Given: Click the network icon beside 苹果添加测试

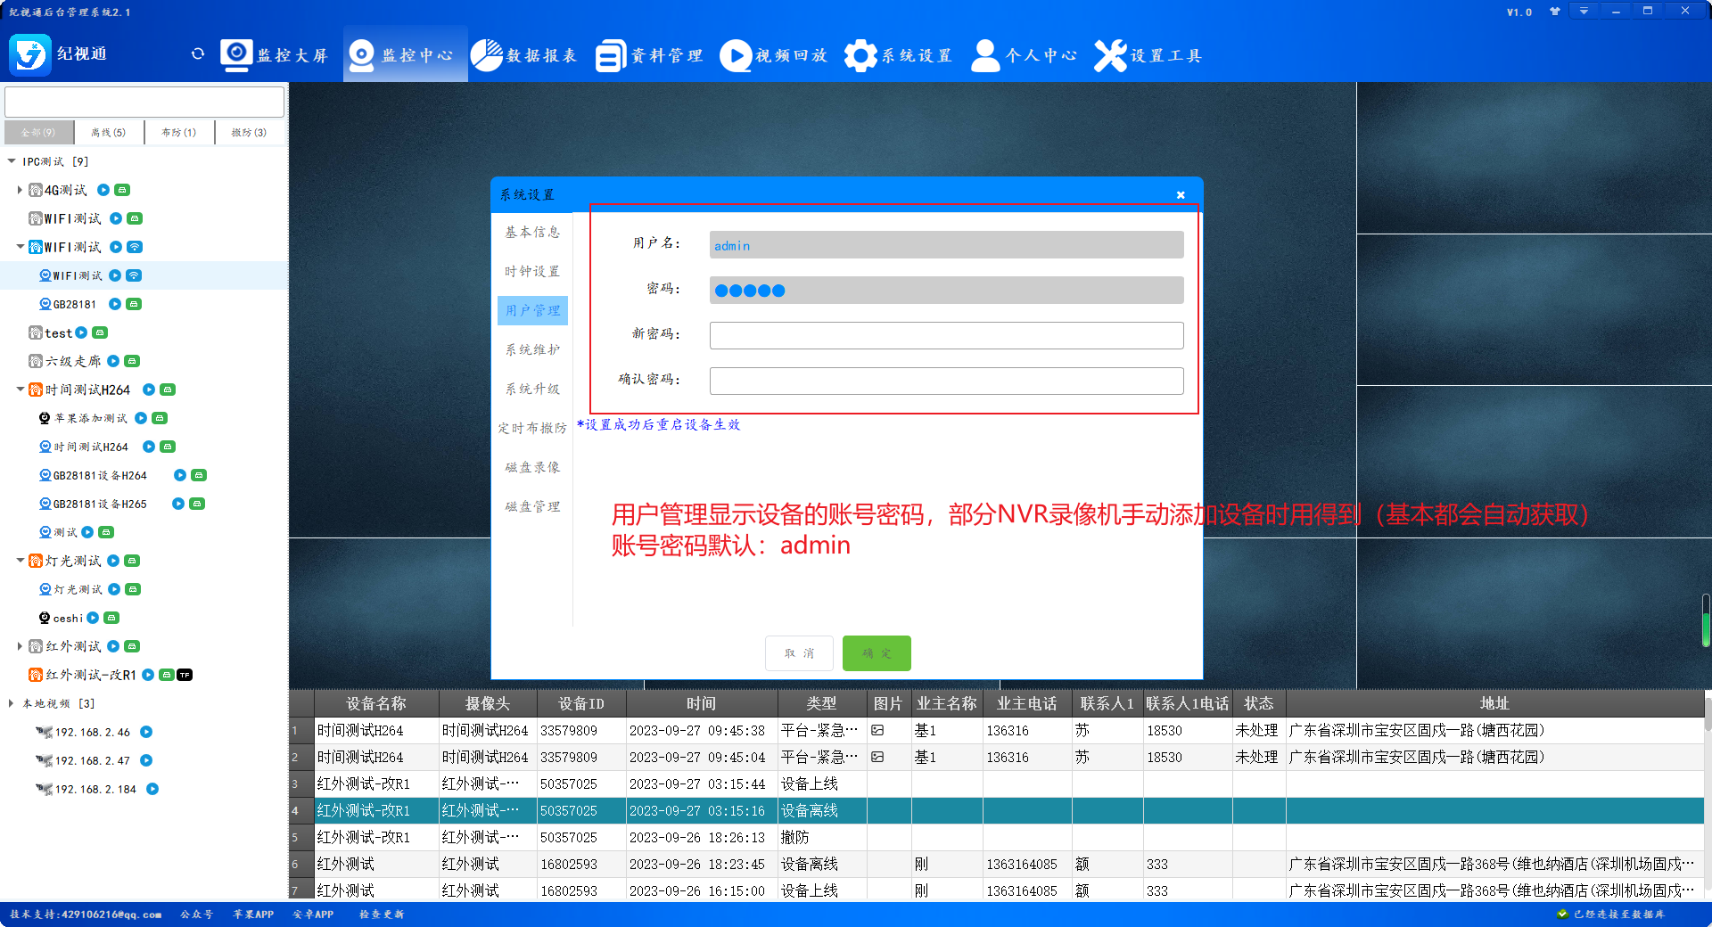Looking at the screenshot, I should [160, 418].
